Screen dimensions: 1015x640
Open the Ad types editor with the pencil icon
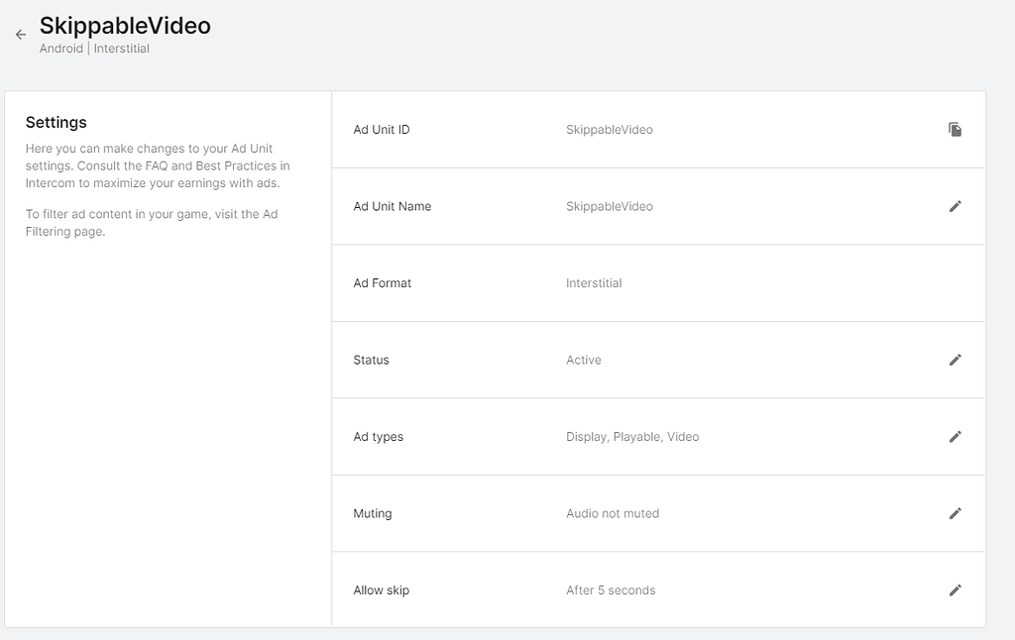956,436
